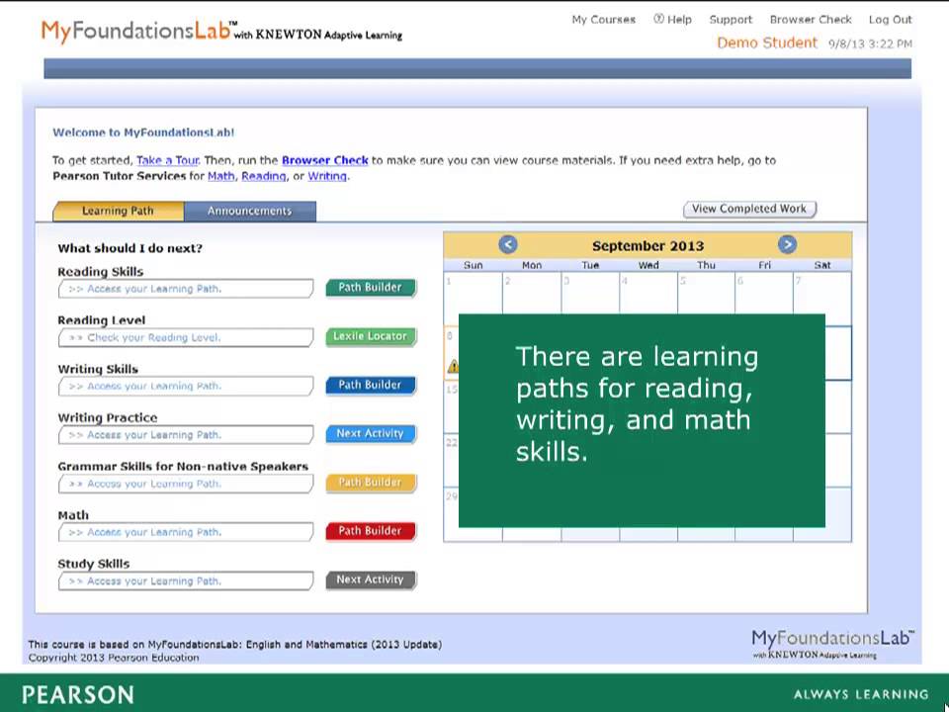This screenshot has width=949, height=712.
Task: Click View Completed Work button
Action: tap(749, 209)
